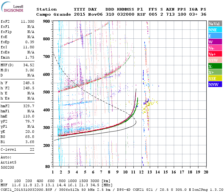Click the Ion2Png 1.3.20 version text

(208, 189)
